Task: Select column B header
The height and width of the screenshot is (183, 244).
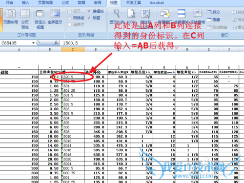Action: coord(50,49)
